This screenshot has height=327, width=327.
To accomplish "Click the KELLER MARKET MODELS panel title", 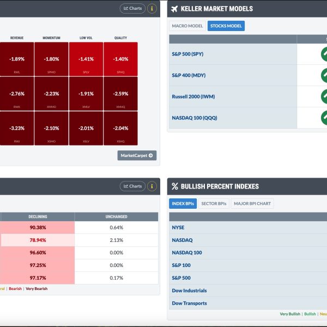I will click(x=217, y=9).
